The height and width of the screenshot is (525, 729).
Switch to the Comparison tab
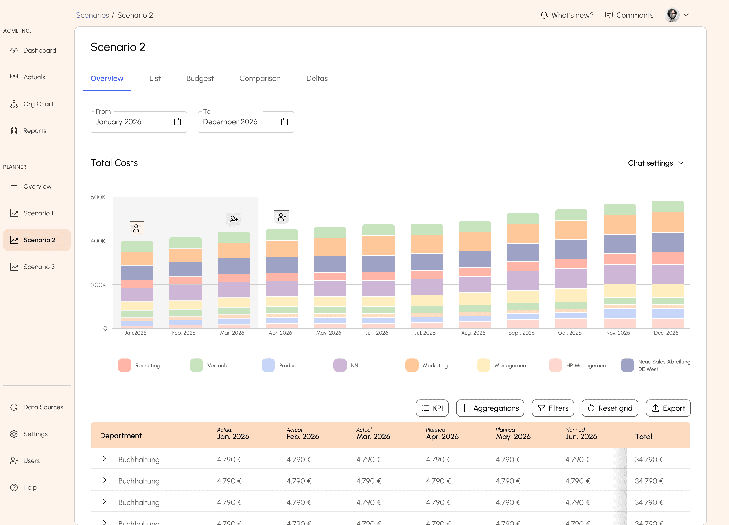[x=260, y=78]
